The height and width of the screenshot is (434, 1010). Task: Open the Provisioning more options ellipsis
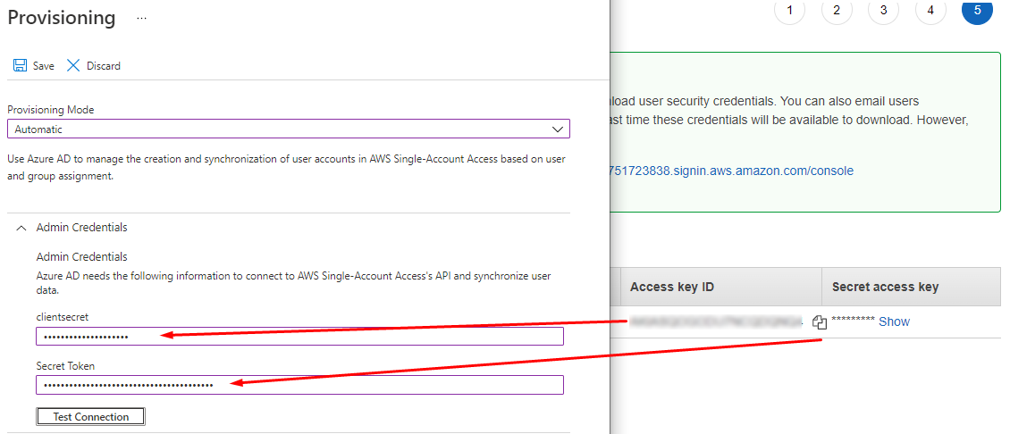pyautogui.click(x=141, y=18)
